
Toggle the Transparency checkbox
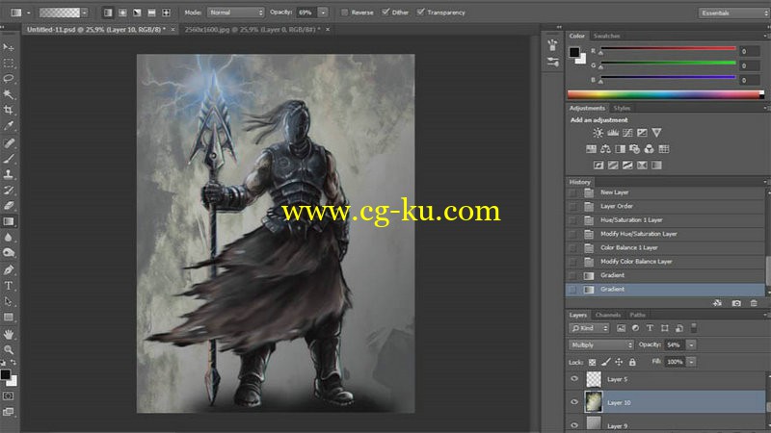[x=420, y=13]
